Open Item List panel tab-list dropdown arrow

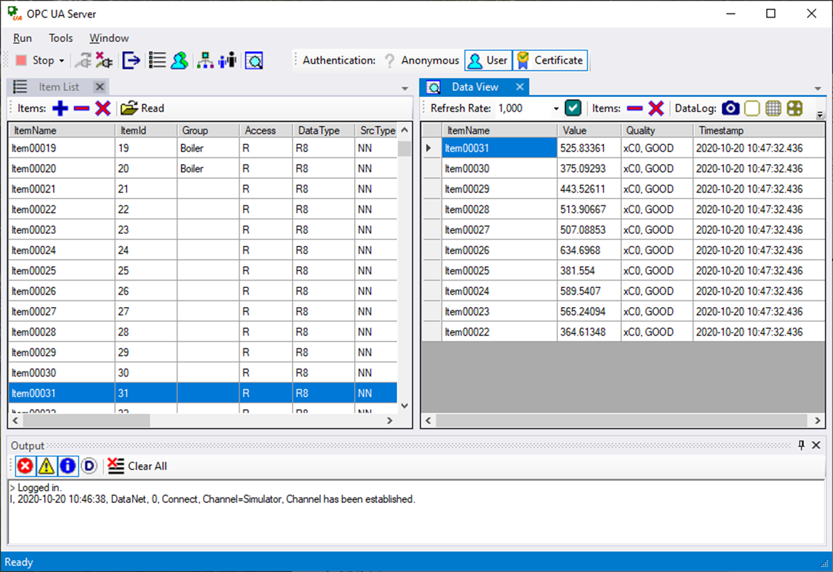[x=405, y=89]
